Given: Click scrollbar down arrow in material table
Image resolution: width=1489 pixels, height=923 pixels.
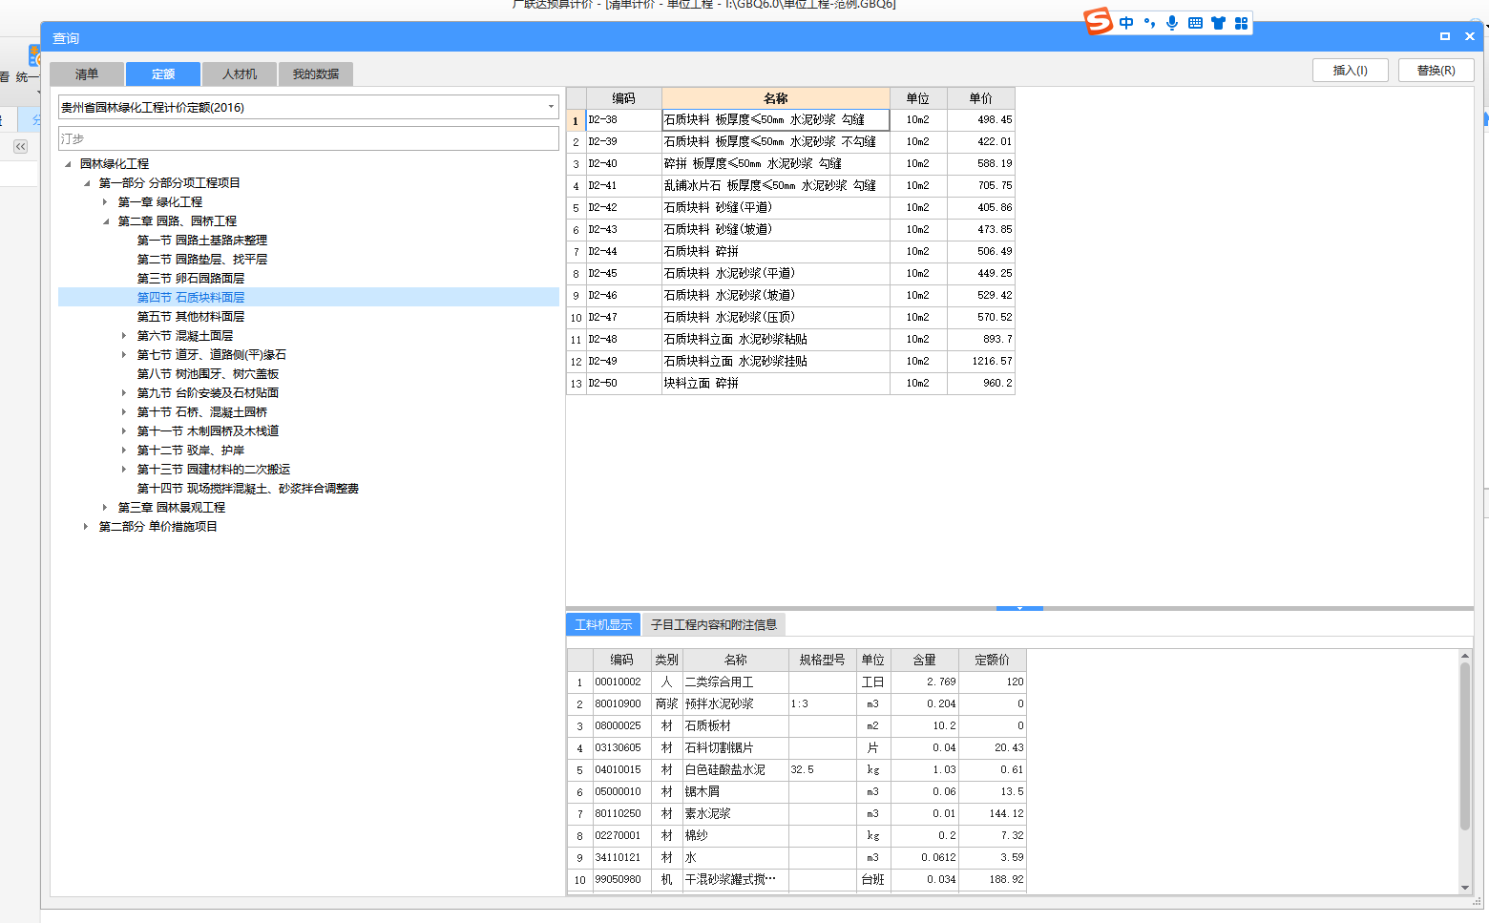Looking at the screenshot, I should [1465, 888].
